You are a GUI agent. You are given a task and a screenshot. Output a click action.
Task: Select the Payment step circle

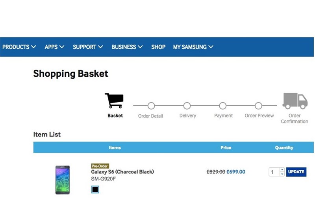(223, 106)
